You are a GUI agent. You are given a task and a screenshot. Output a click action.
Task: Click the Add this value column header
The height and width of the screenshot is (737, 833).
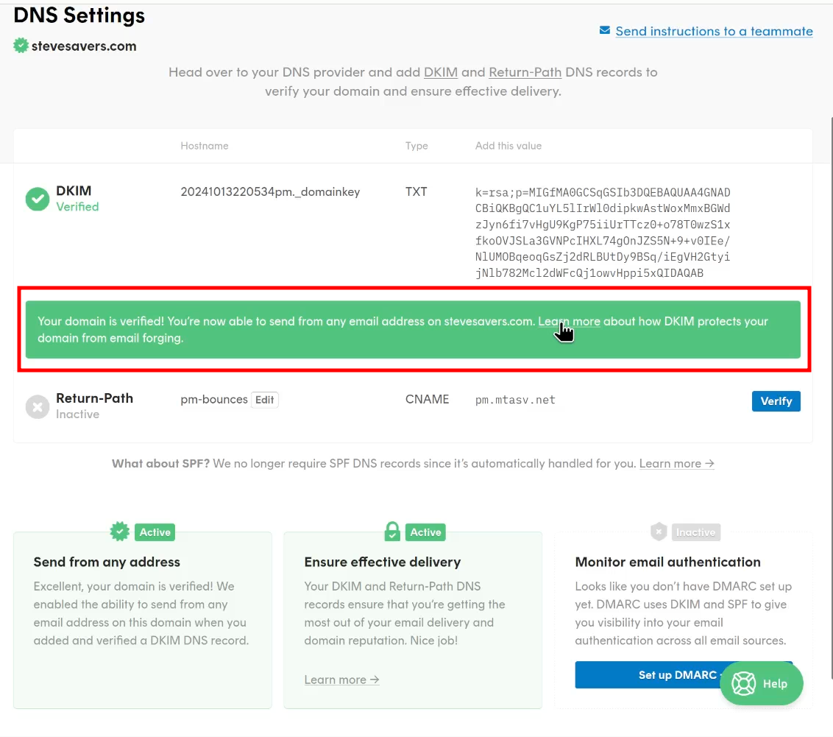pos(508,146)
